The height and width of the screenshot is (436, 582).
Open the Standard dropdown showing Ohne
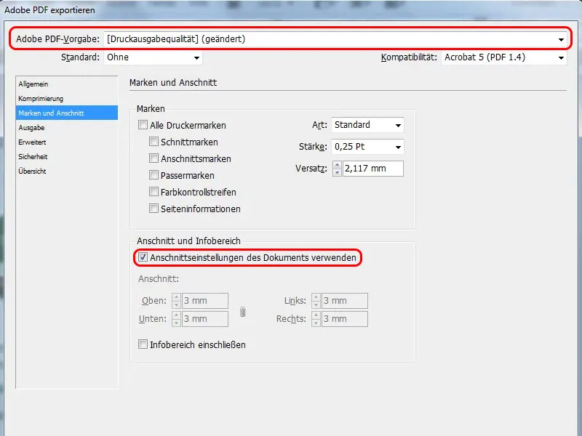click(x=153, y=57)
